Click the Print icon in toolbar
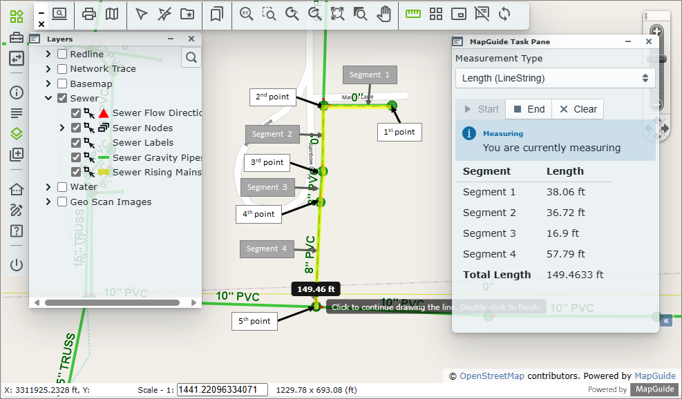 (88, 14)
